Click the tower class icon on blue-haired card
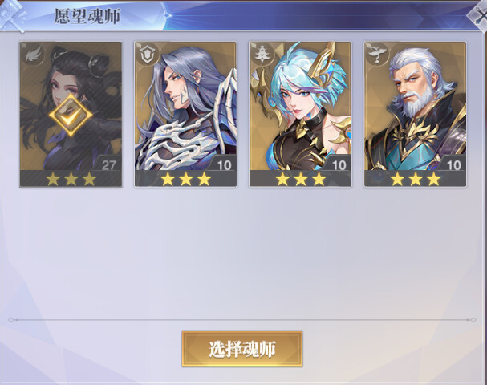This screenshot has height=385, width=487. (x=262, y=55)
